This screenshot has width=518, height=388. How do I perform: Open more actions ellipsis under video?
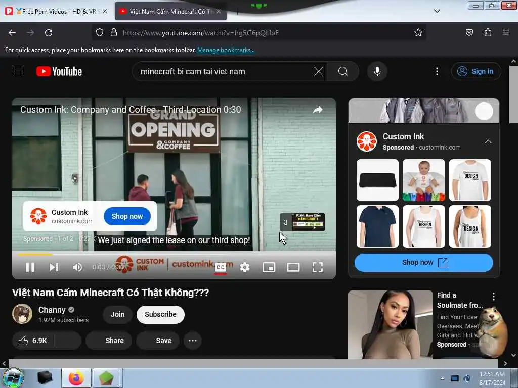(193, 341)
